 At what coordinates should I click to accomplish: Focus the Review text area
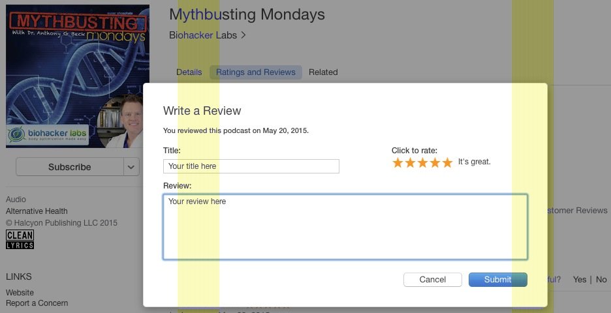tap(345, 227)
